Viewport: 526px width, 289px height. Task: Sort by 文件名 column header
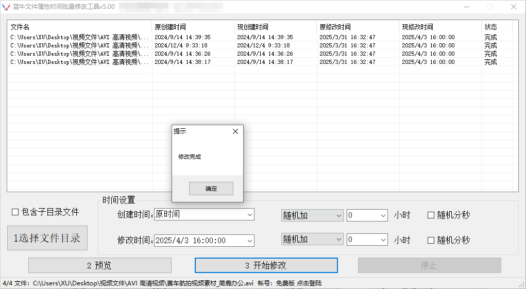79,27
